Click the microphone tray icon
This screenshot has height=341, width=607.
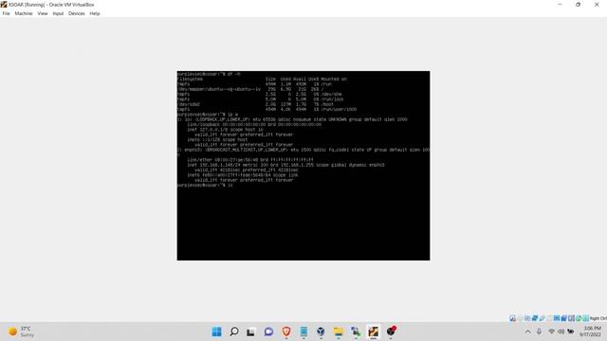point(539,332)
